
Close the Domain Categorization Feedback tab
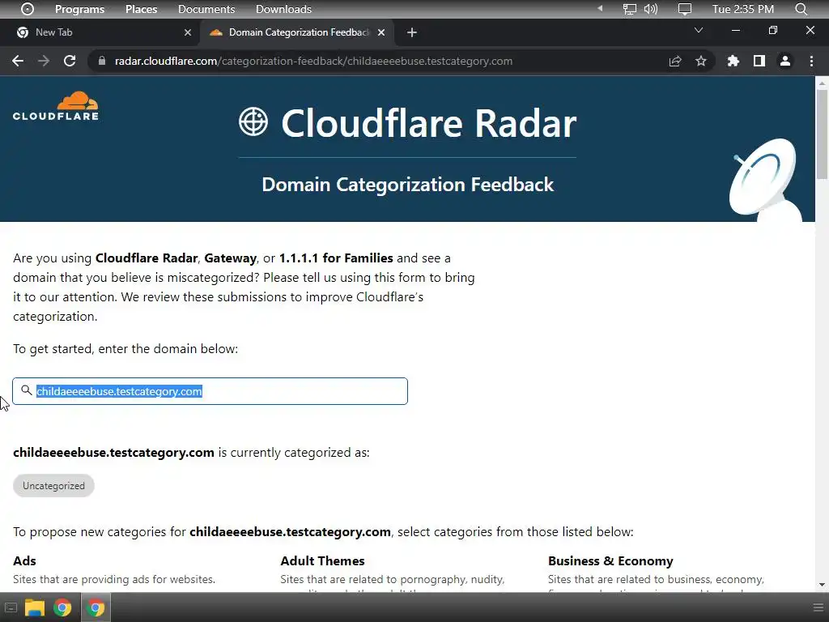click(381, 32)
